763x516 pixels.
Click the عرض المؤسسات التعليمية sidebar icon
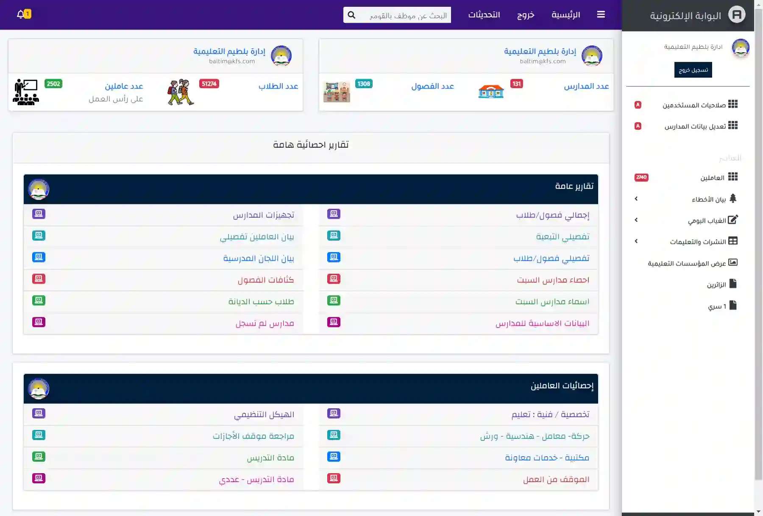(733, 262)
